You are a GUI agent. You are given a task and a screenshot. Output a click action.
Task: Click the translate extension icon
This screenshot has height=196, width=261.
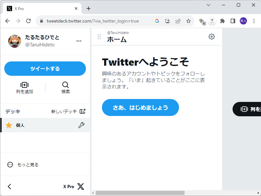203,22
